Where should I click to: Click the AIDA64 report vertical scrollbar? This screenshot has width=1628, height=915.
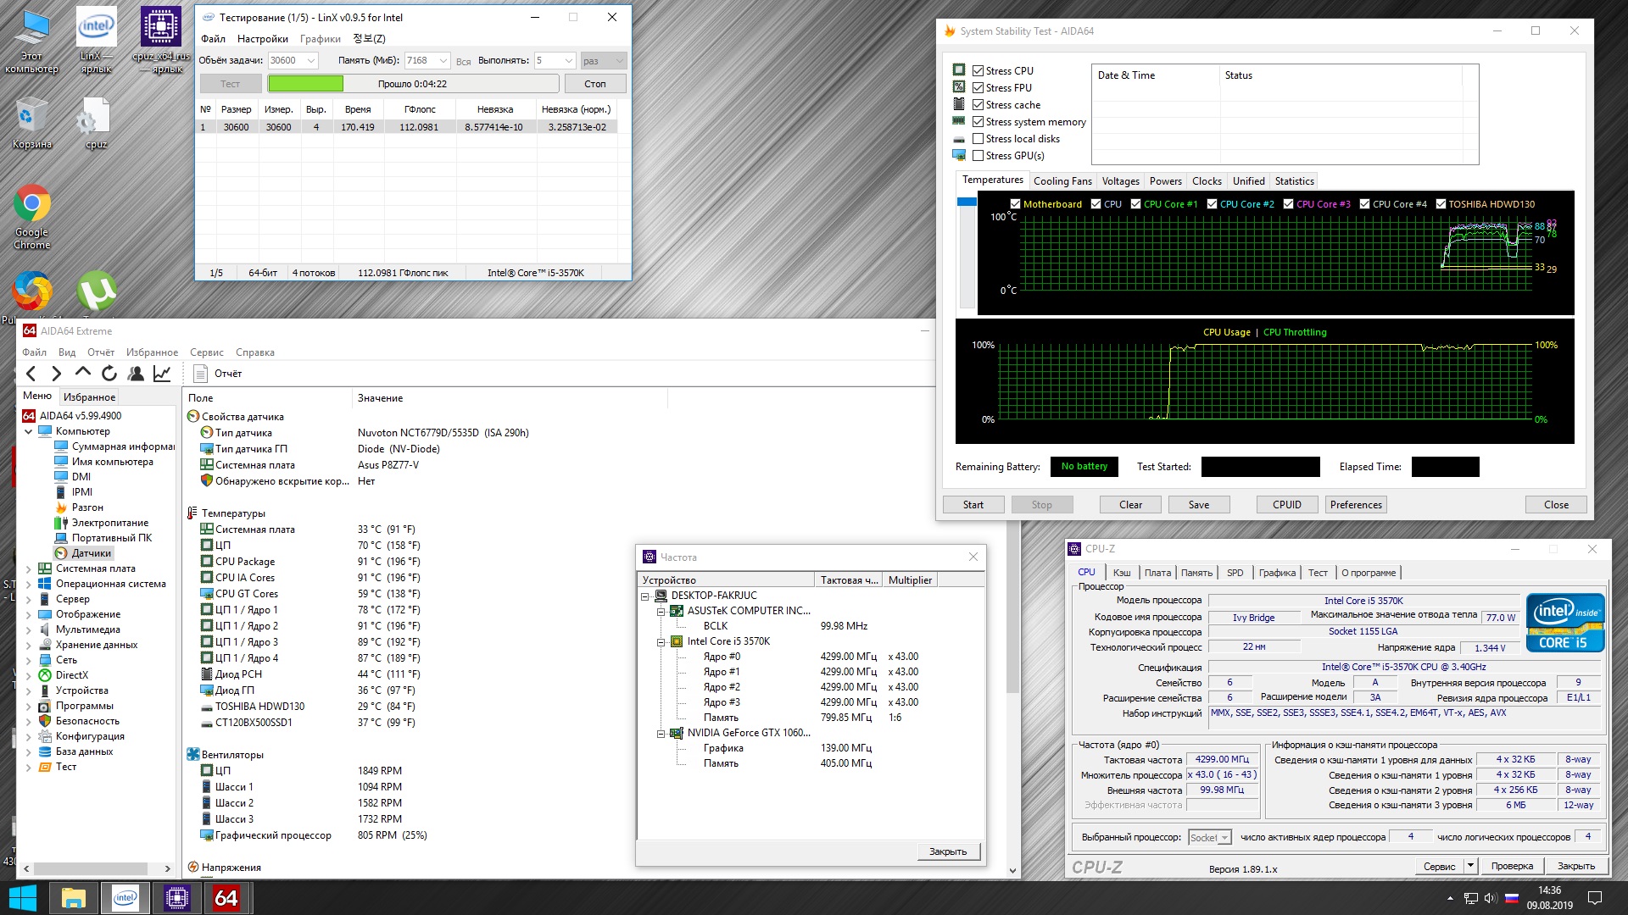[x=1012, y=661]
